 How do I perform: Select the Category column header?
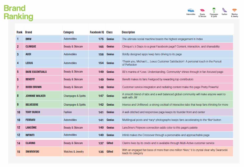tap(68, 32)
